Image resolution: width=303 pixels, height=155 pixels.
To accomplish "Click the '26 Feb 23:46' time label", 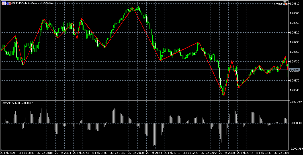I will coord(282,153).
